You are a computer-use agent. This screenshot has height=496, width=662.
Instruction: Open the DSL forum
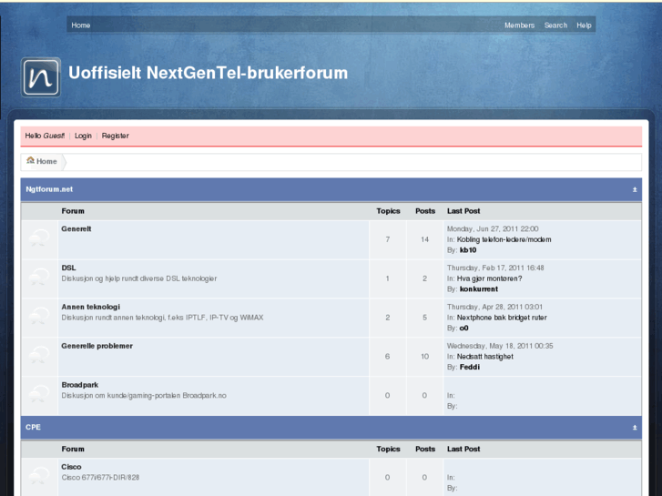pos(69,268)
